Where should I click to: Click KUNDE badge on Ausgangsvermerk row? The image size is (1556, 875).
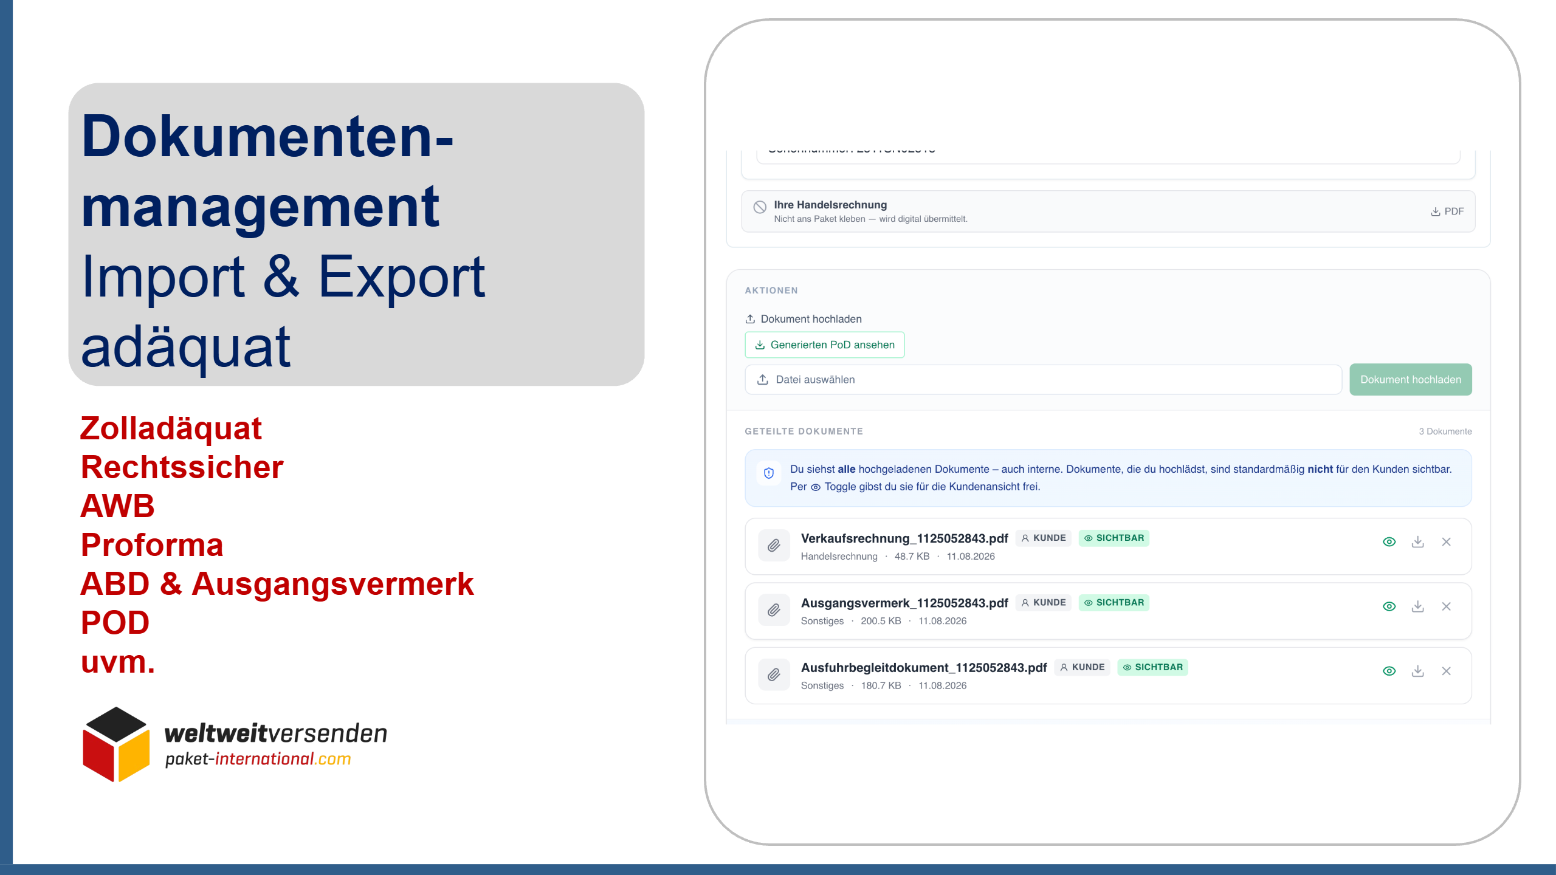[x=1044, y=602]
